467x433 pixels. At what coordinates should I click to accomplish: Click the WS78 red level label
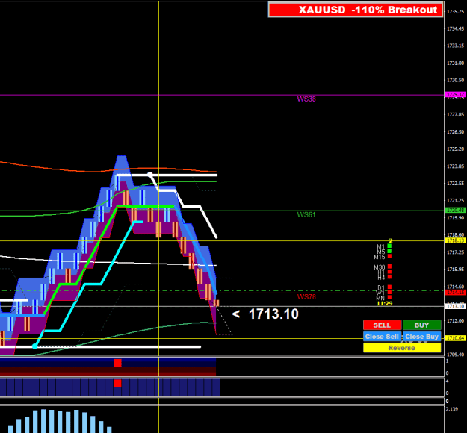coord(306,296)
